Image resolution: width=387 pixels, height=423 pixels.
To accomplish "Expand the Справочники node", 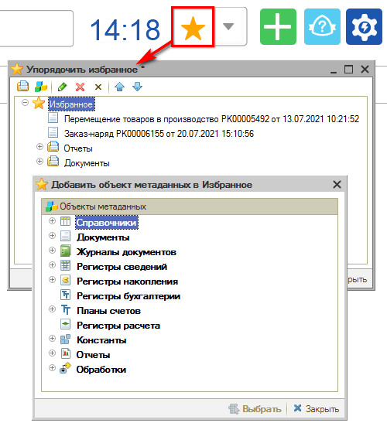I will coord(52,221).
